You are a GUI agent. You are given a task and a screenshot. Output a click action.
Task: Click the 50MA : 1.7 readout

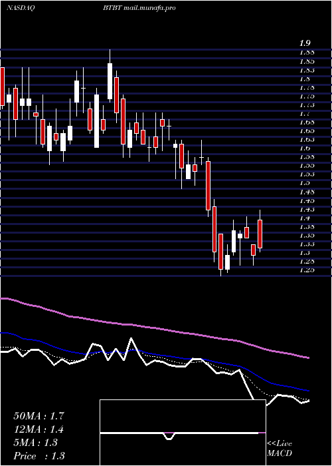pos(39,416)
